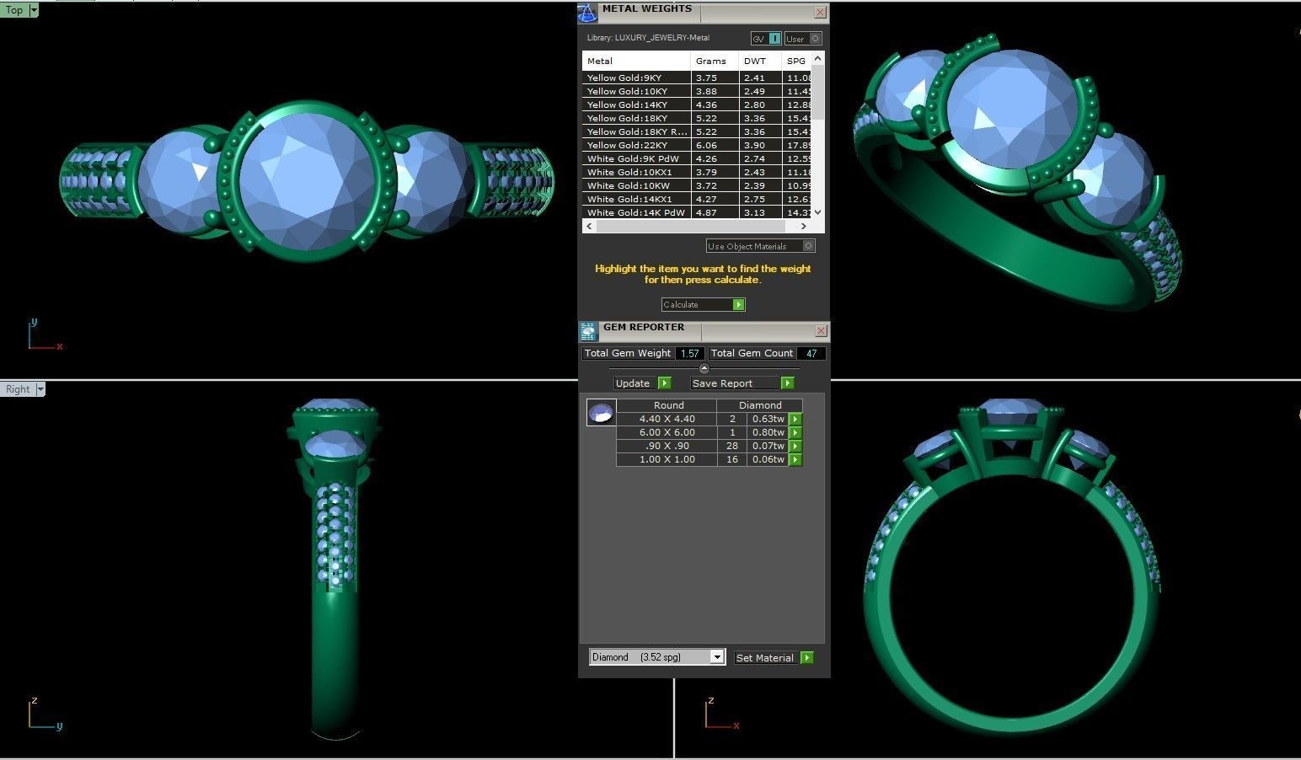This screenshot has width=1301, height=760.
Task: Select the Yellow Gold:9KY row
Action: [697, 78]
